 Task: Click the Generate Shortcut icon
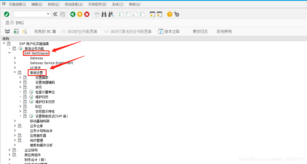coord(159,14)
